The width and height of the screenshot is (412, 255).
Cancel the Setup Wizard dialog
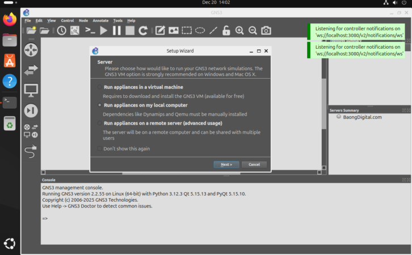254,164
